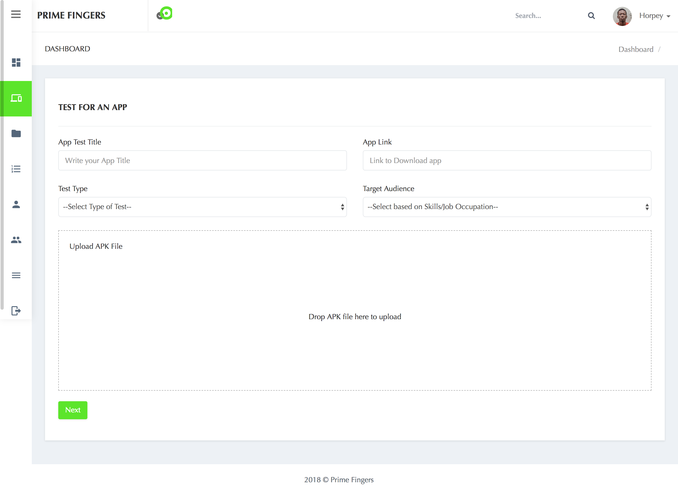Select the devices test icon in sidebar
This screenshot has height=496, width=678.
[16, 98]
